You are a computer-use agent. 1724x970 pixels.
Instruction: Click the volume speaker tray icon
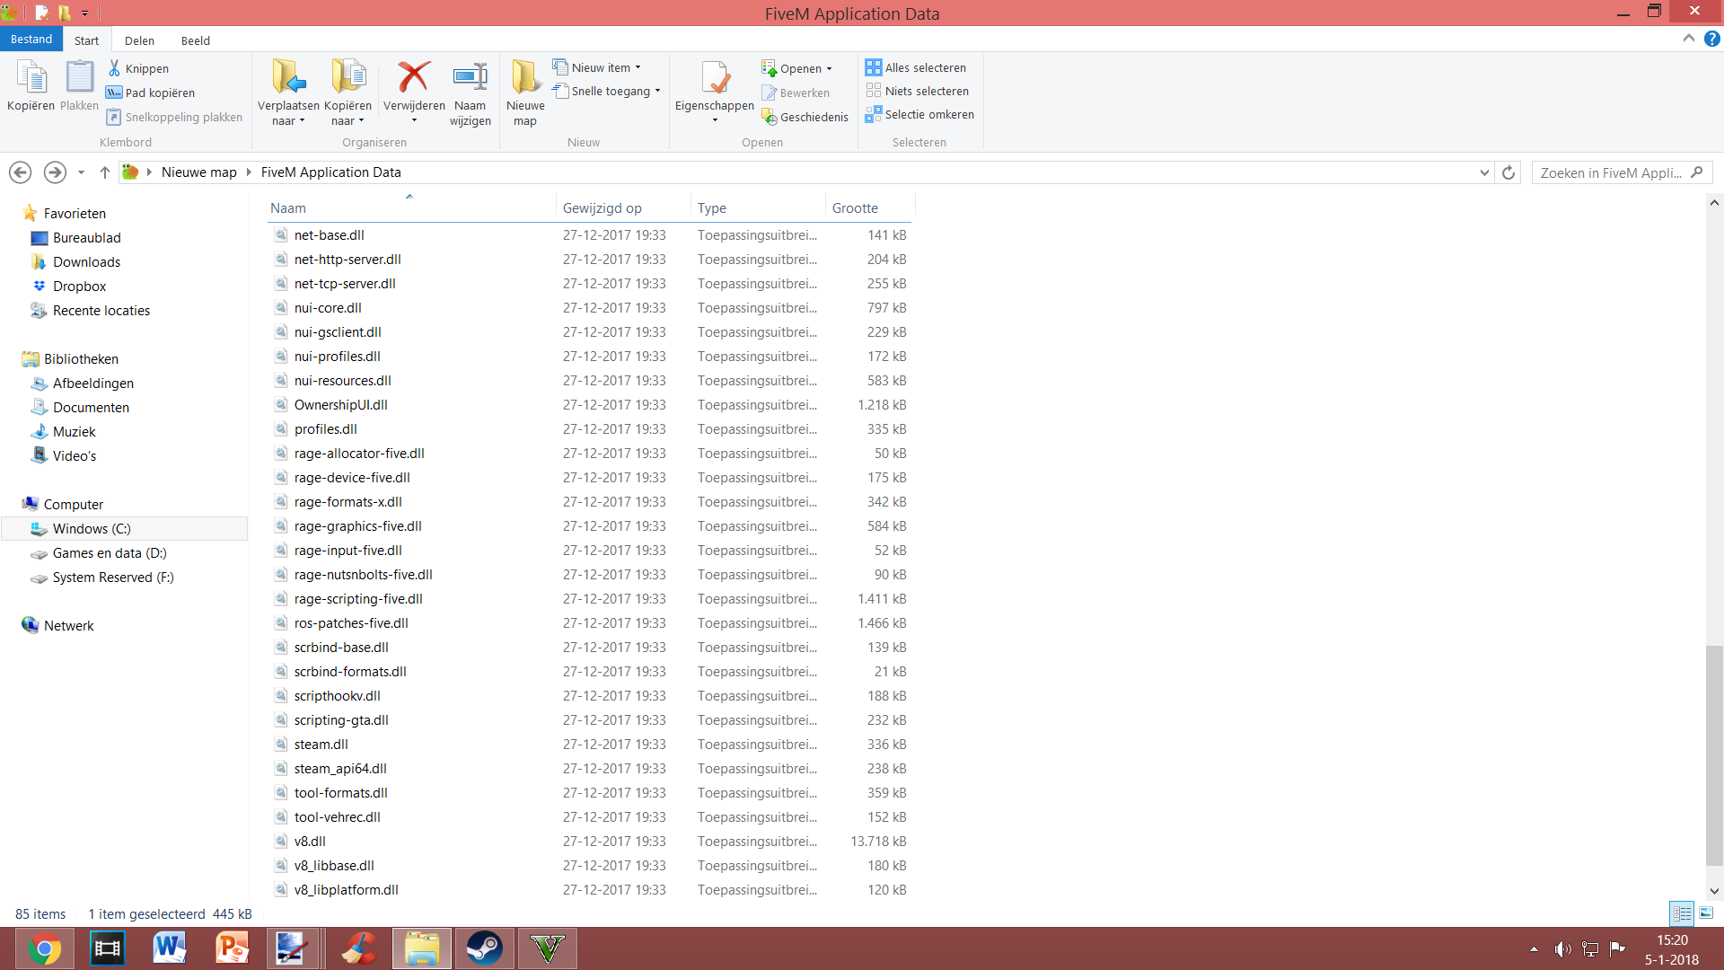[1562, 949]
